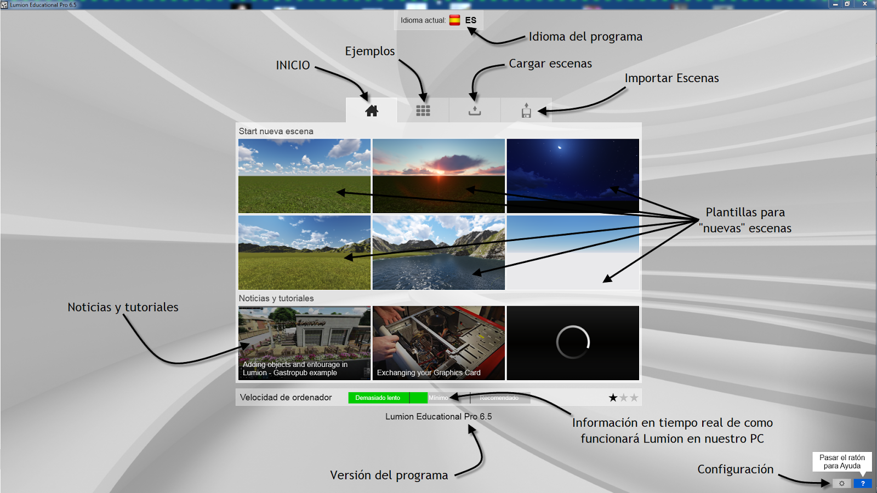Open the Load scene tab
This screenshot has width=877, height=493.
pos(475,110)
